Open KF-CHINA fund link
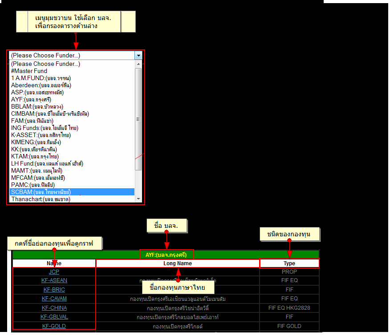The image size is (390, 336). coord(54,308)
